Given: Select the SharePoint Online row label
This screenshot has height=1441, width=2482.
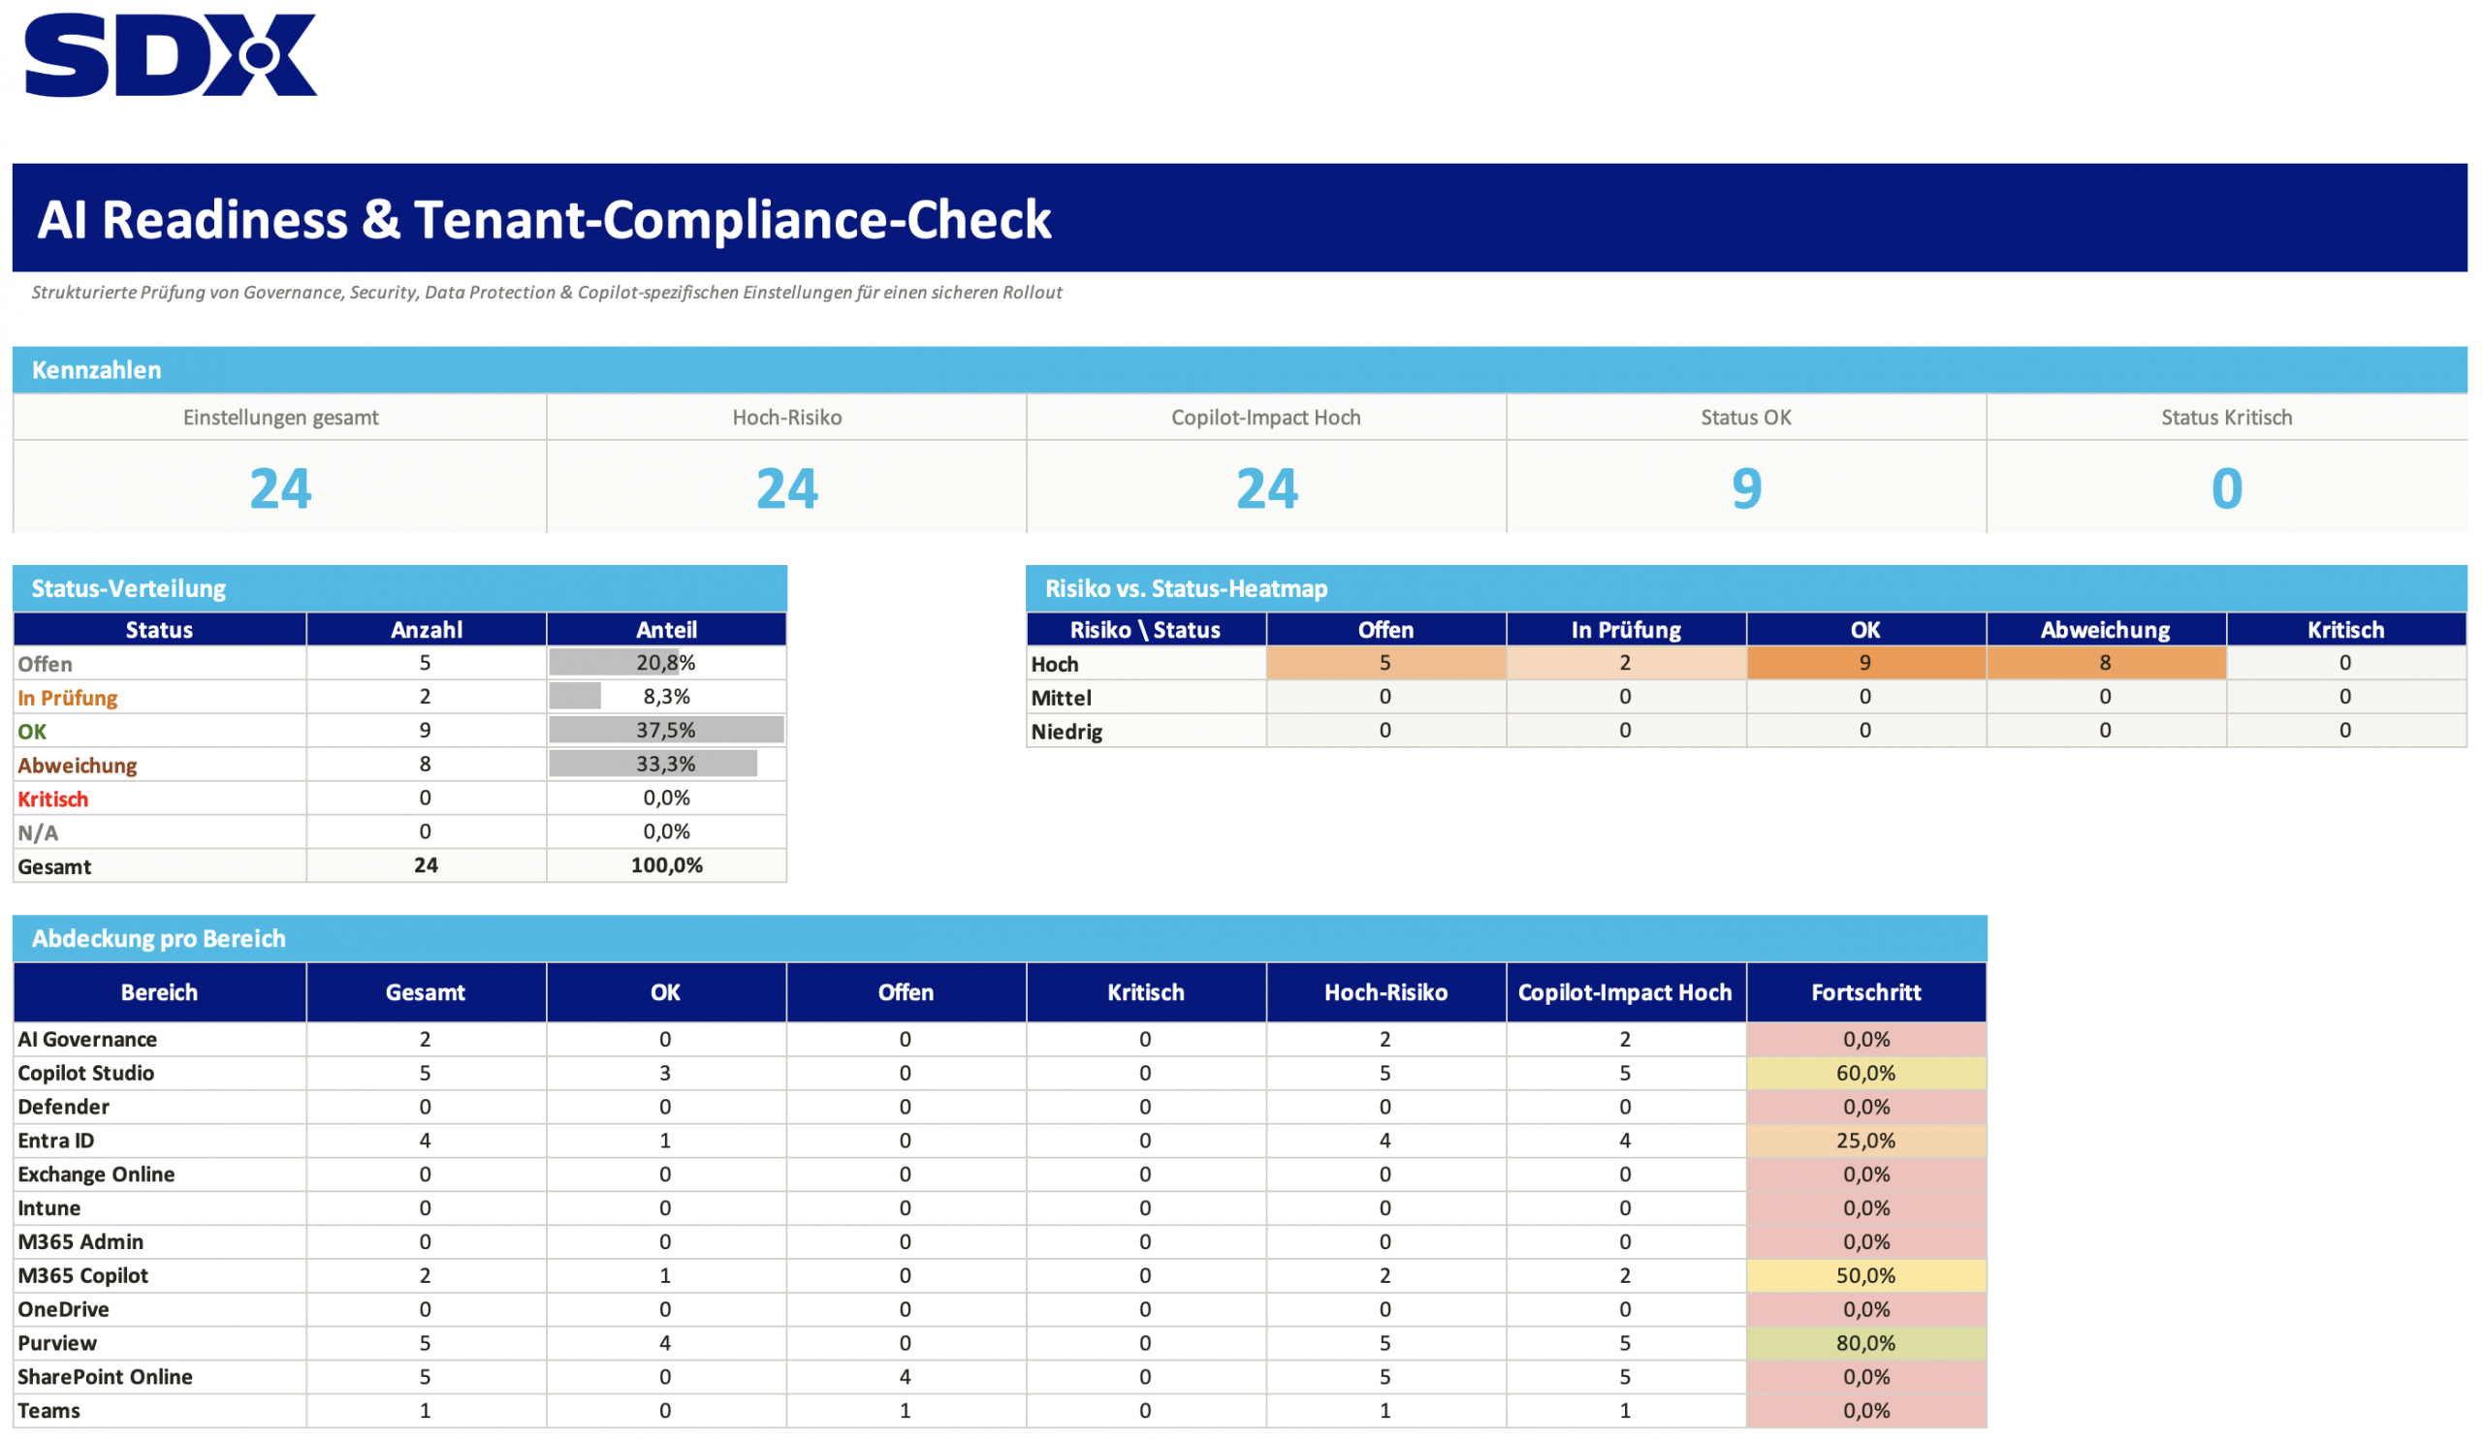Looking at the screenshot, I should tap(106, 1377).
